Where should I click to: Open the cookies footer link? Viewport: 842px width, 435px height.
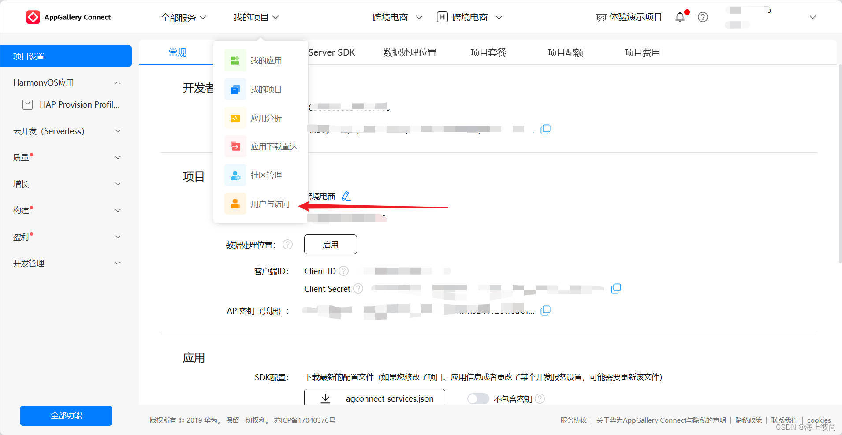[819, 420]
